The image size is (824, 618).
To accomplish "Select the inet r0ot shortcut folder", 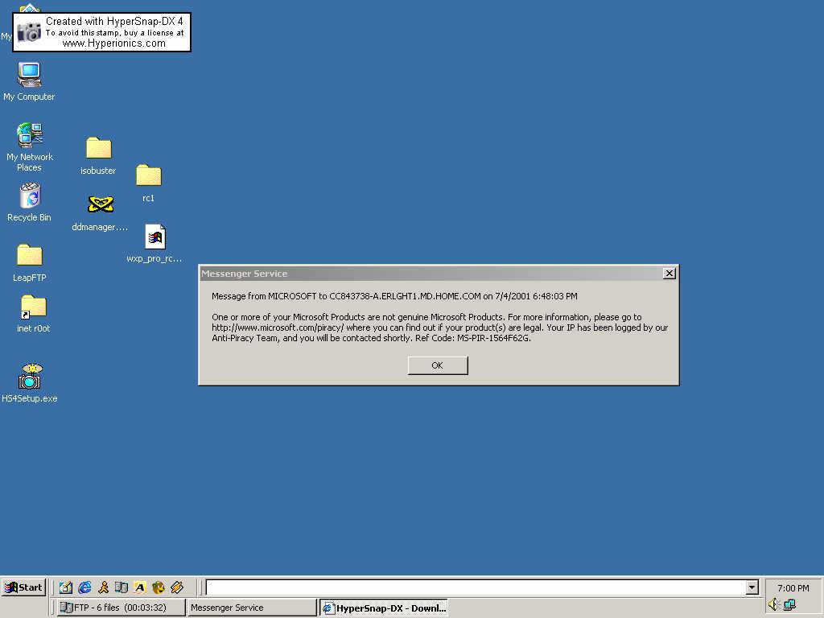I will 33,314.
